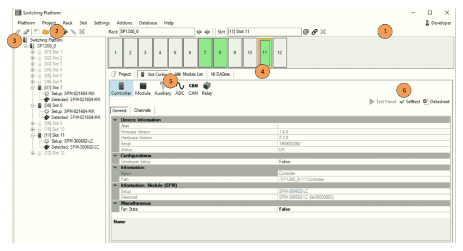Open the Datasheet
The image size is (463, 251).
coord(436,102)
